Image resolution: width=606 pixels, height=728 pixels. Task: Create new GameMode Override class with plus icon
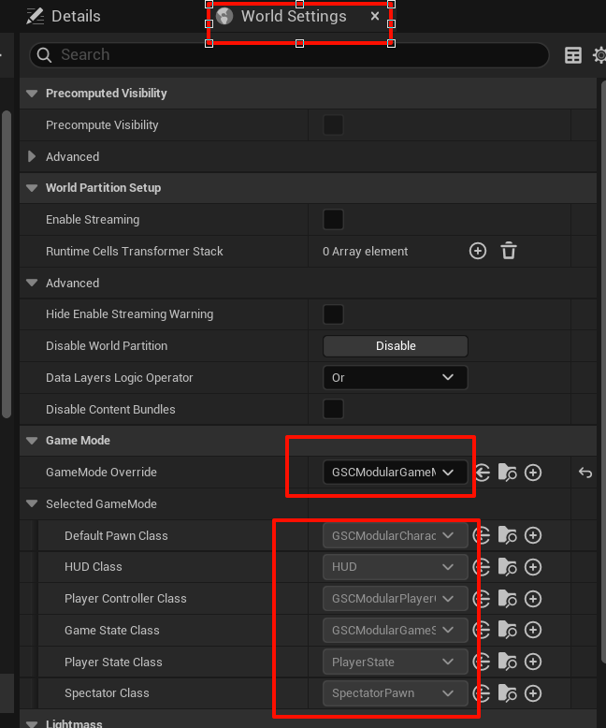533,473
